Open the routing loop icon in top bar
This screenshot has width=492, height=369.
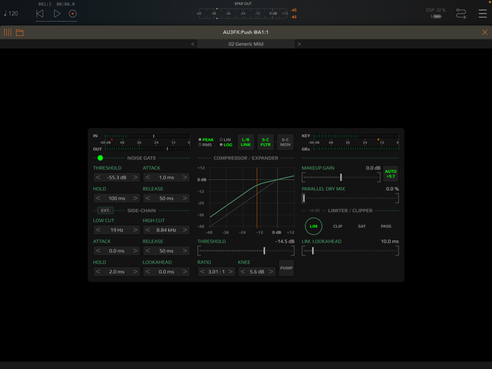point(461,14)
